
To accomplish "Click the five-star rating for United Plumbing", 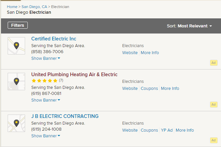I will pyautogui.click(x=44, y=81).
